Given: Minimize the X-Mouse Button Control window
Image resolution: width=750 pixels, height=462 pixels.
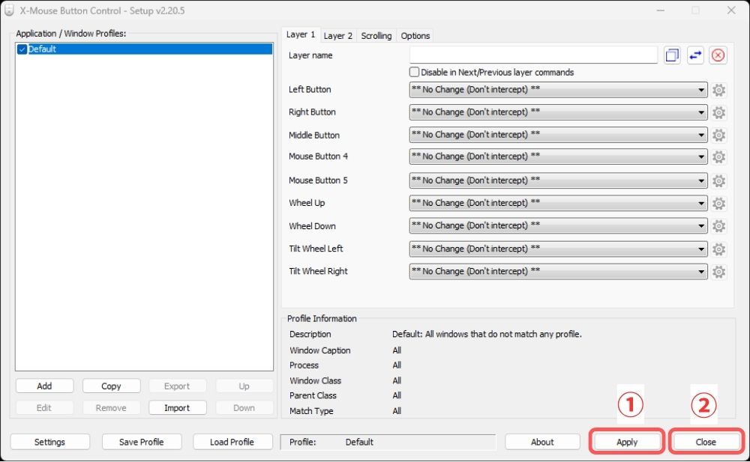Looking at the screenshot, I should pos(661,10).
